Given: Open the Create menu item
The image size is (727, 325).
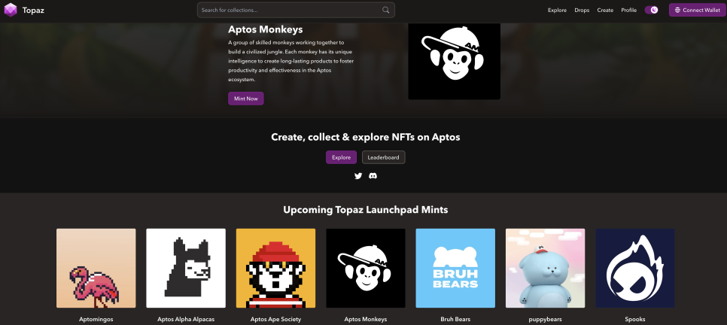Looking at the screenshot, I should pos(605,11).
